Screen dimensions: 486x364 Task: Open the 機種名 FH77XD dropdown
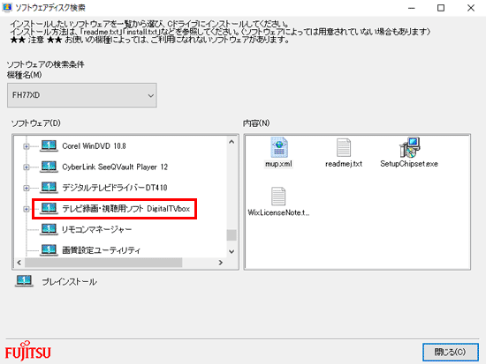coord(82,95)
